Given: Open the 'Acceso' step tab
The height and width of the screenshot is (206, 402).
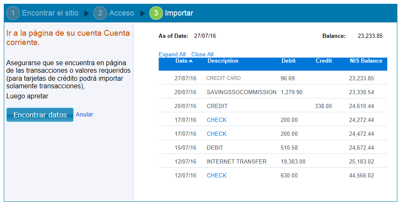Looking at the screenshot, I should point(122,13).
